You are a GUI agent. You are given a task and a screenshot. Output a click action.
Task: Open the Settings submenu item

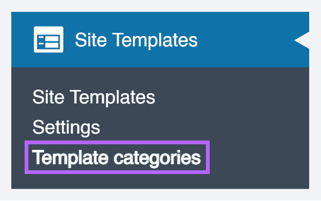(66, 127)
